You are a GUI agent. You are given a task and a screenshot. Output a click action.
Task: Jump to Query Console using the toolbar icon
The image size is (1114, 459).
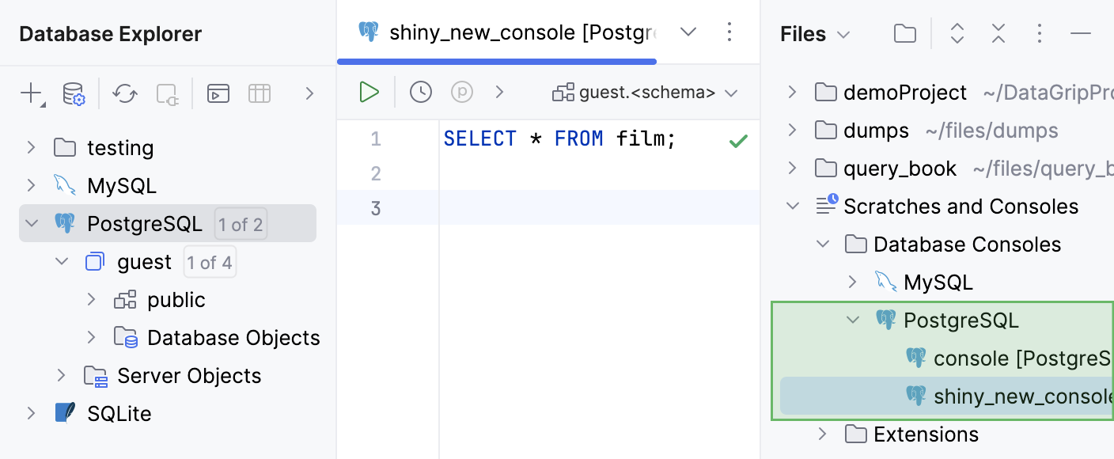[218, 93]
